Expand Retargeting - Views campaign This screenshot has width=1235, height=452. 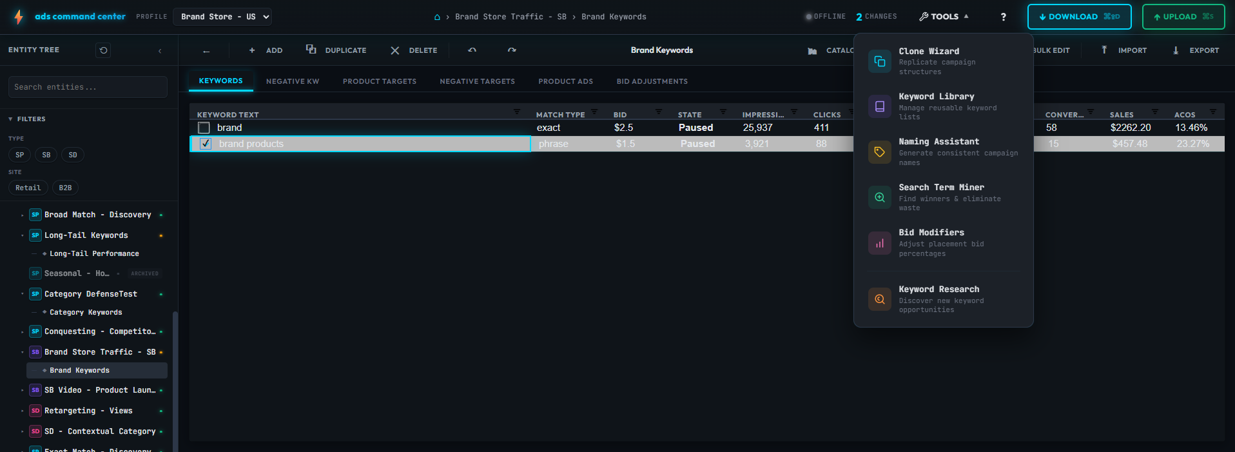(x=22, y=411)
